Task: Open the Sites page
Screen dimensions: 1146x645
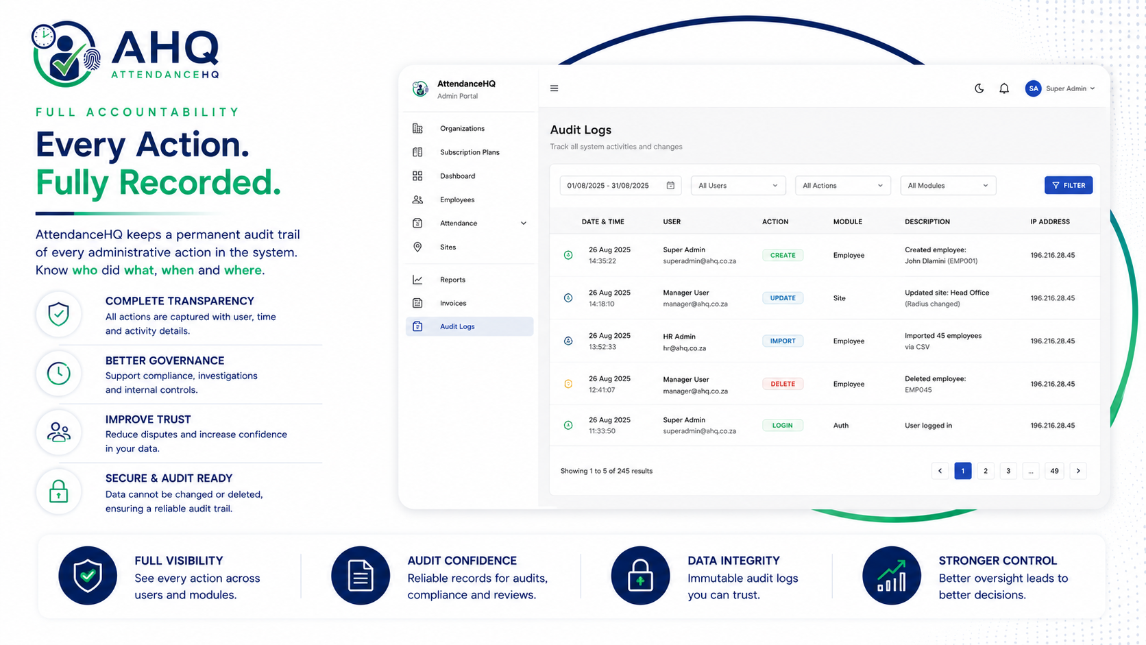Action: [x=470, y=247]
